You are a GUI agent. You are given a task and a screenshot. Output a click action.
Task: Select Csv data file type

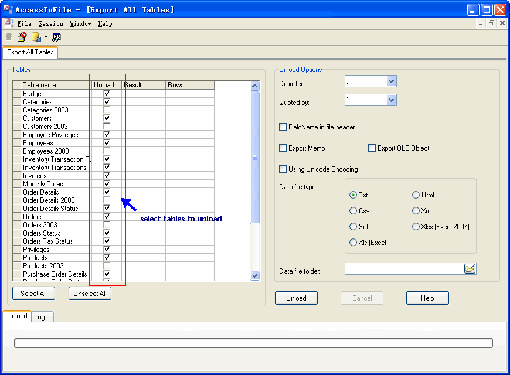[353, 211]
